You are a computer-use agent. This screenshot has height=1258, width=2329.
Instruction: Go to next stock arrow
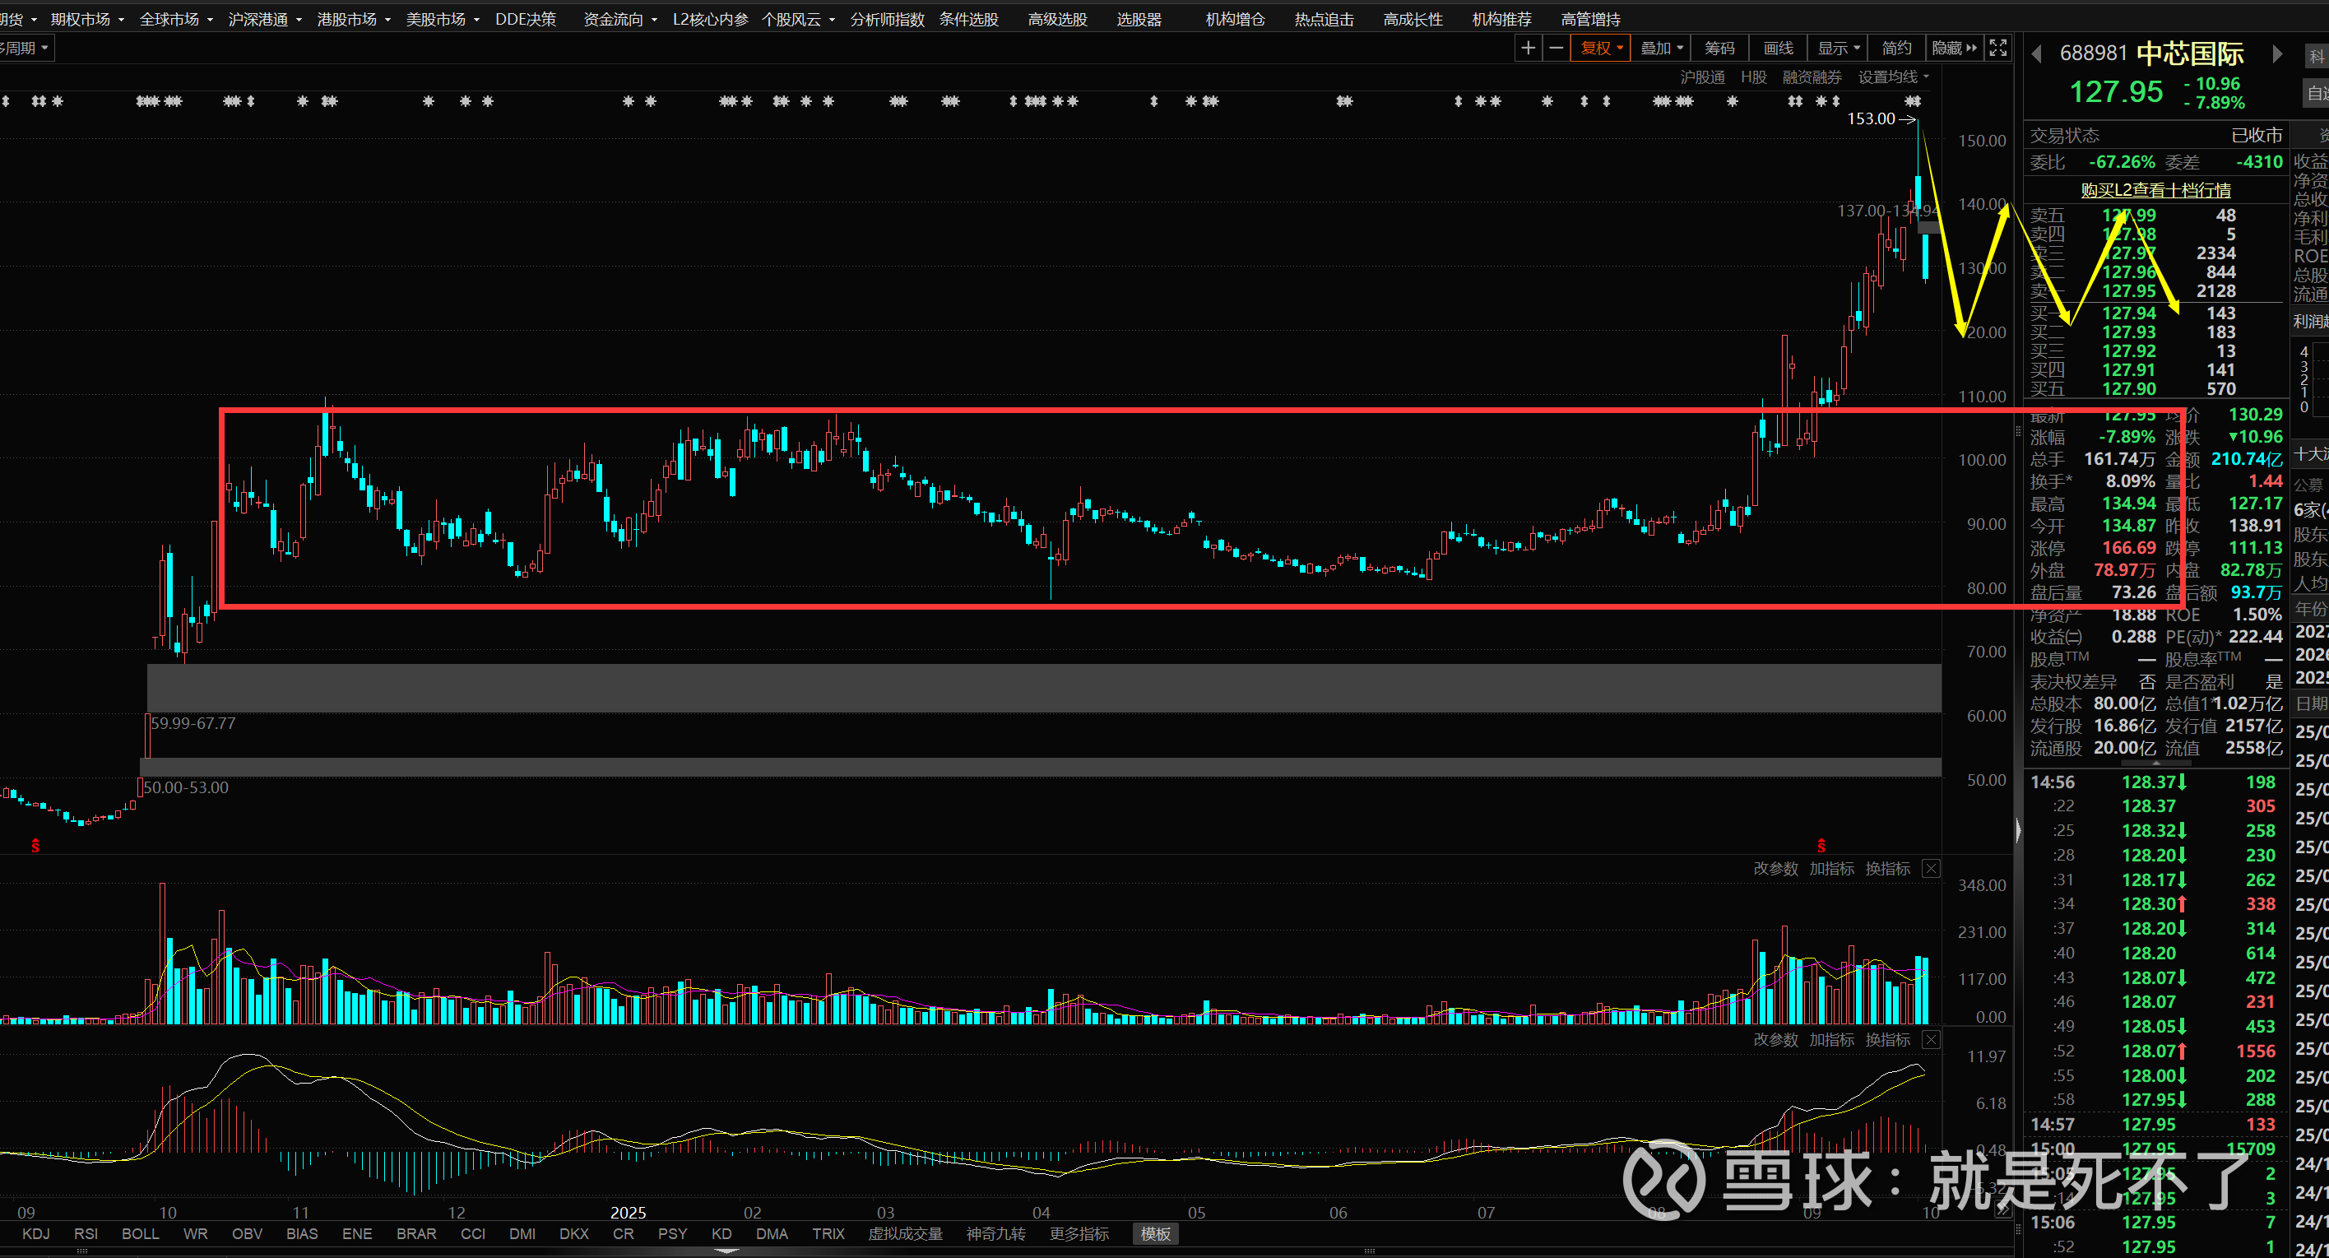[x=2276, y=54]
